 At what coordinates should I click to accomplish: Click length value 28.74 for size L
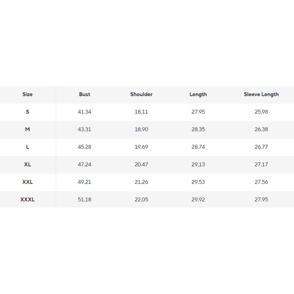click(x=198, y=147)
